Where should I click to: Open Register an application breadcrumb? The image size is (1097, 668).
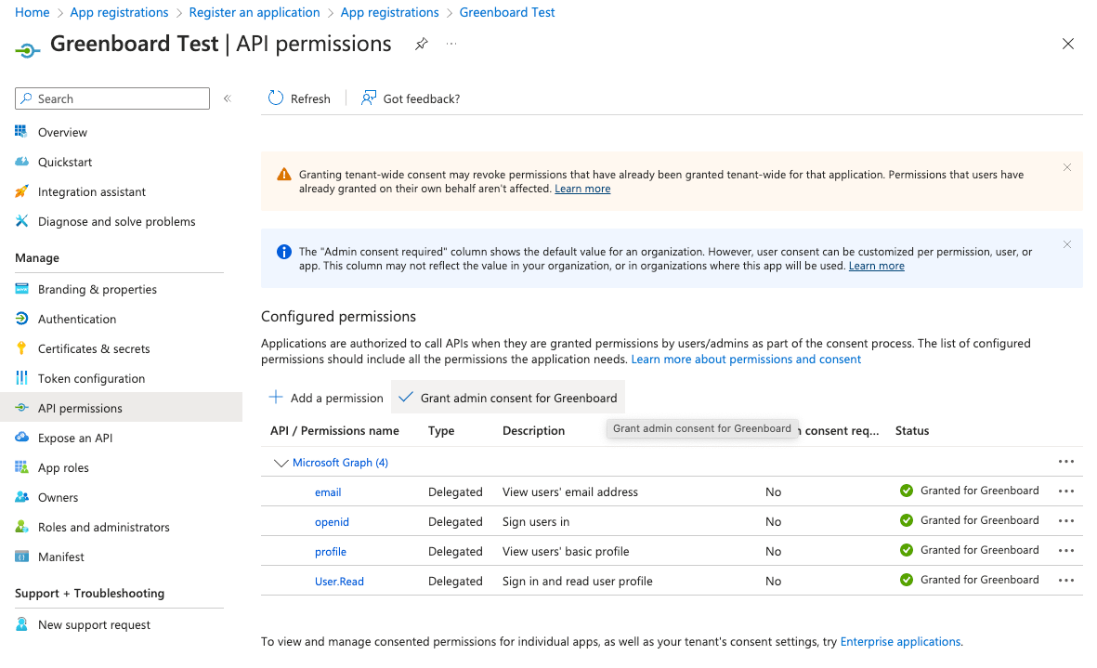(254, 12)
